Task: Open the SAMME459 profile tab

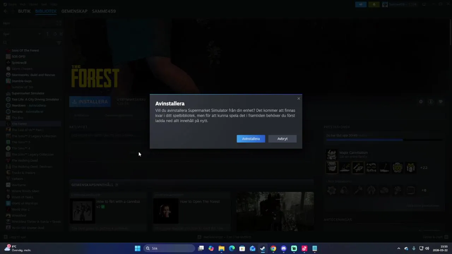Action: pyautogui.click(x=104, y=11)
